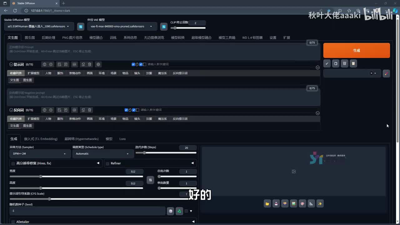
Task: Reuse last seed with the recycle icon
Action: (x=179, y=211)
